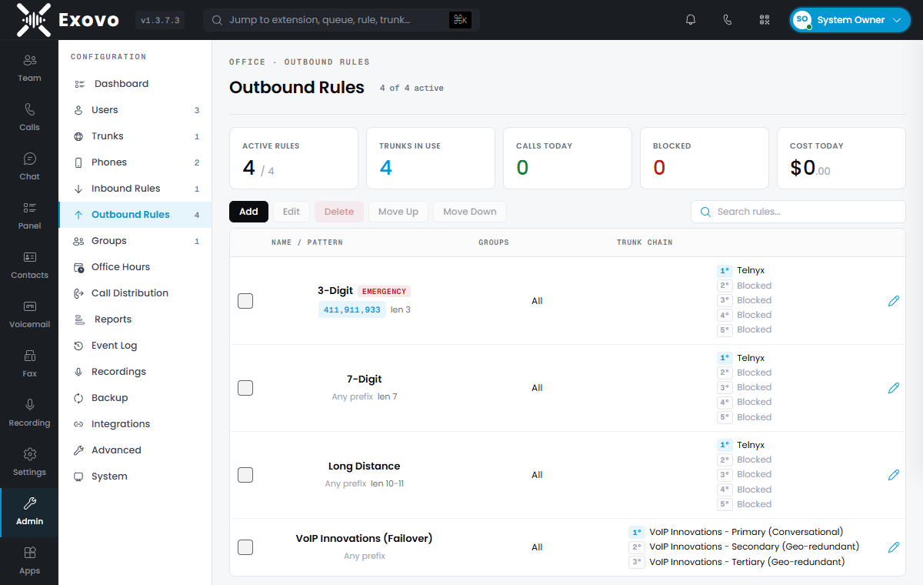Click the Add button

click(x=248, y=212)
